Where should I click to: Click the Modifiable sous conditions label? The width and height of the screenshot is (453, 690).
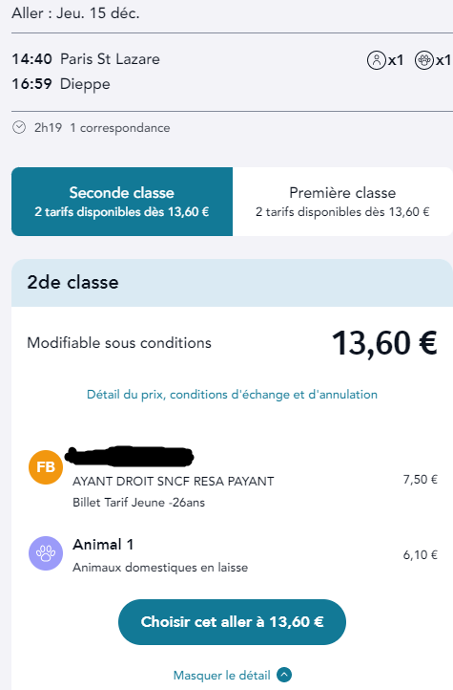tap(119, 343)
